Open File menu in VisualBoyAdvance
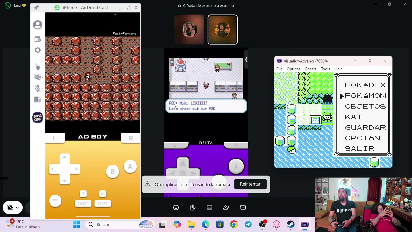Image resolution: width=412 pixels, height=232 pixels. coord(279,69)
